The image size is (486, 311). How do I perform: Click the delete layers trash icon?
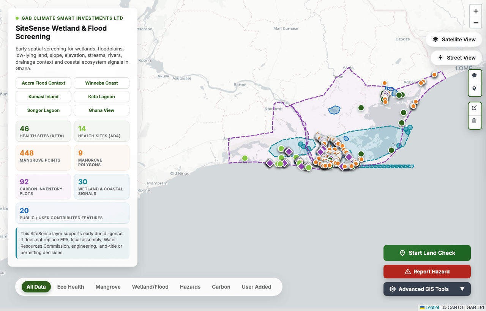(474, 121)
